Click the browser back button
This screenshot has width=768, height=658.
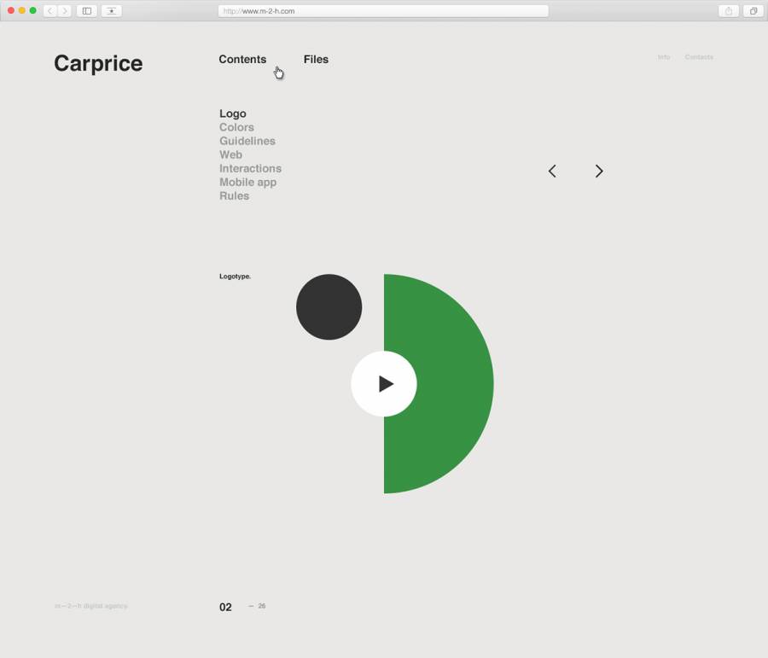(x=49, y=11)
